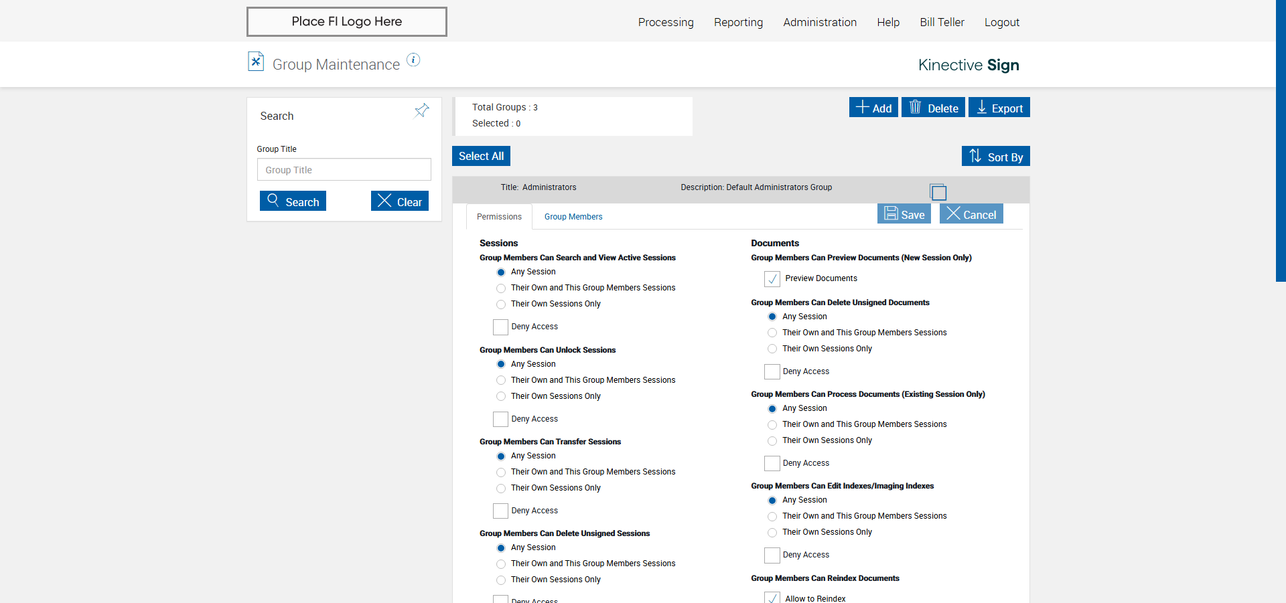
Task: Select Their Own Sessions Only for Unlock Sessions
Action: (x=501, y=396)
